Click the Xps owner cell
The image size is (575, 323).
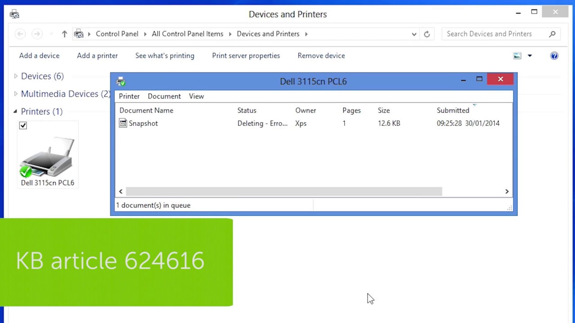pos(301,123)
